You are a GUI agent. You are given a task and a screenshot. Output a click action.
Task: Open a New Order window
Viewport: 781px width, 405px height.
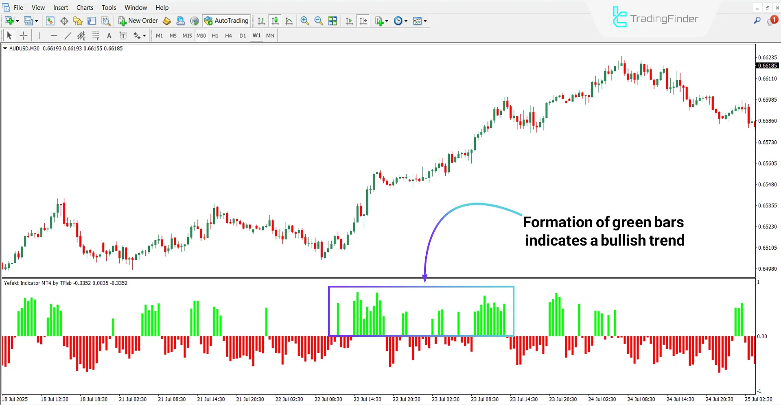[138, 20]
